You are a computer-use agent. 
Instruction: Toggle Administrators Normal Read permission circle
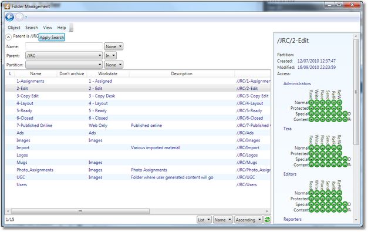[x=311, y=103]
